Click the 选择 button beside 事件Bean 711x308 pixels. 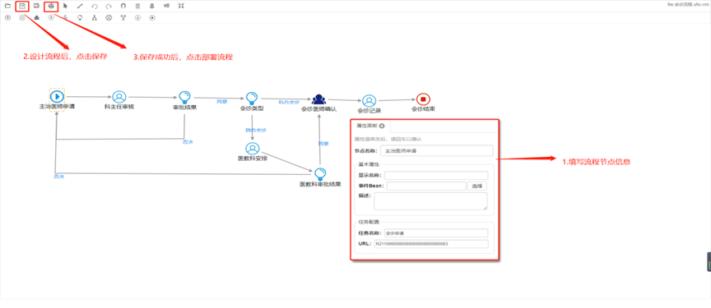(477, 186)
